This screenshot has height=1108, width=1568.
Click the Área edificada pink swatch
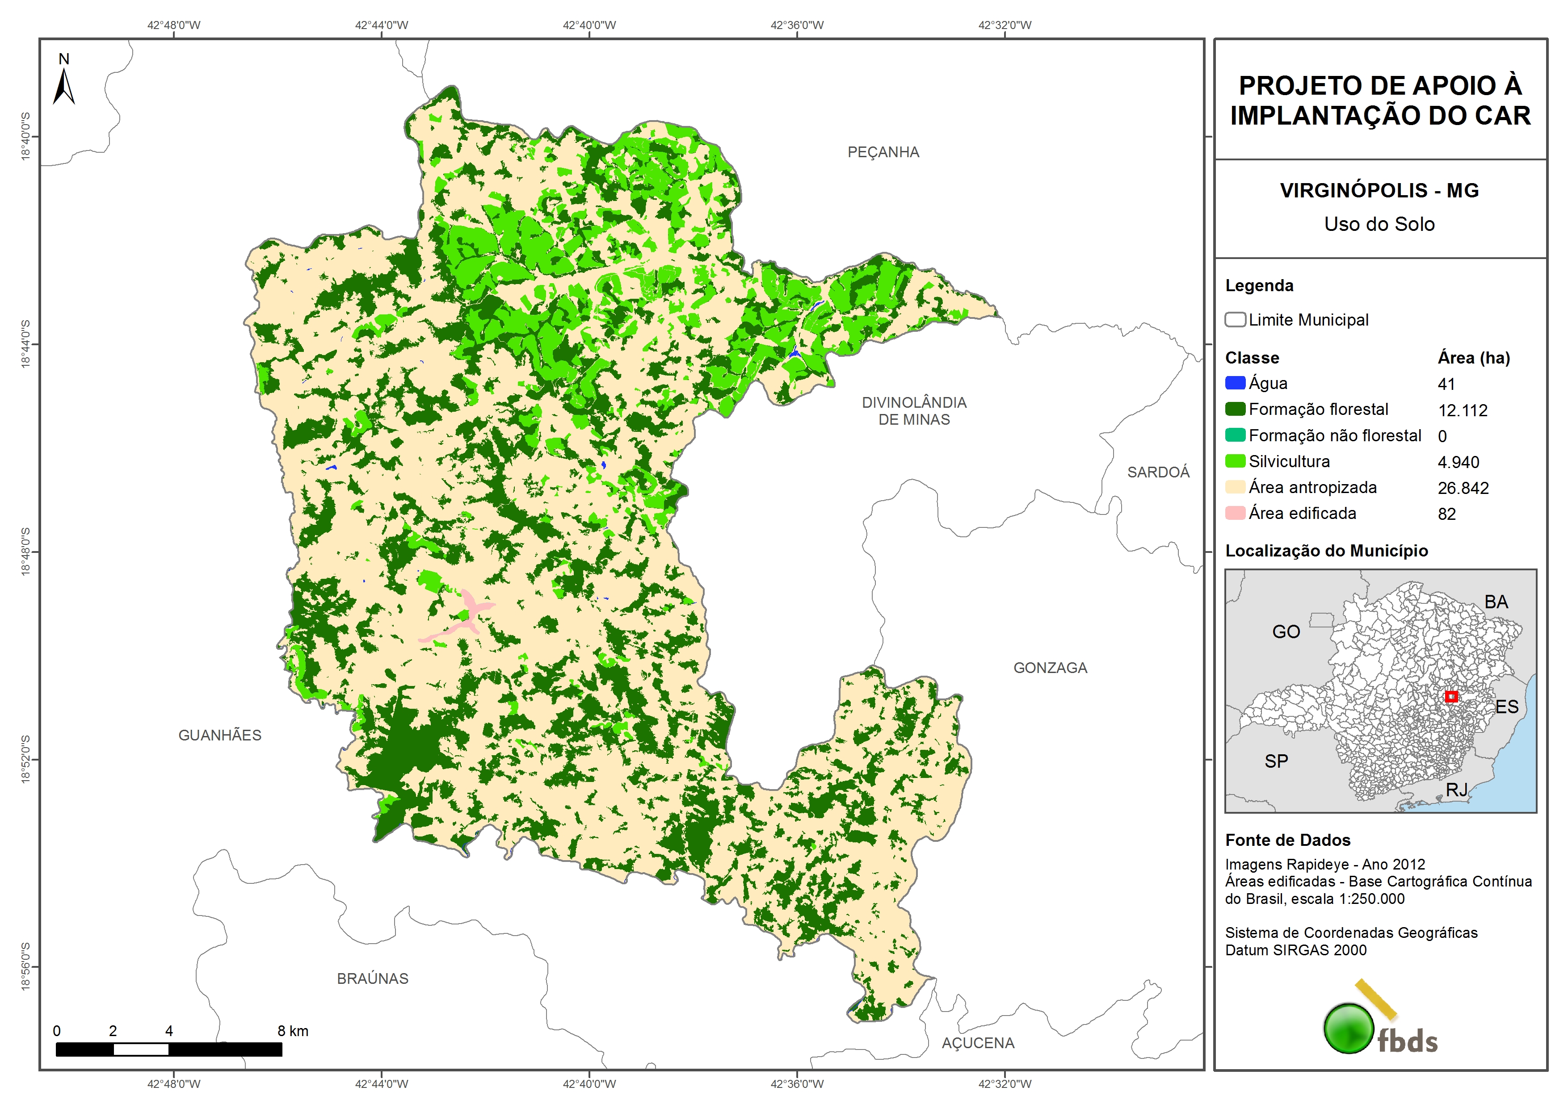[x=1235, y=513]
